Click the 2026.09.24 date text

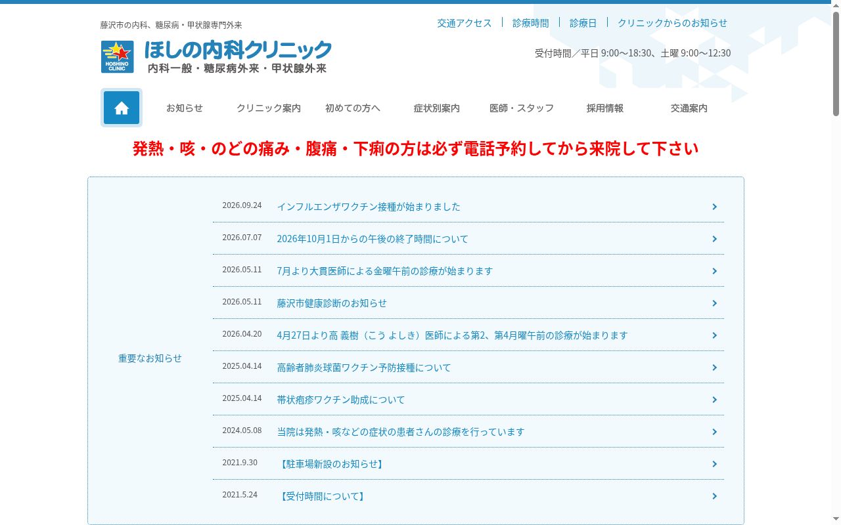[x=242, y=205]
